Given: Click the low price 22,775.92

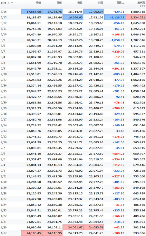Looking at the screenshot, I should (x=75, y=171).
